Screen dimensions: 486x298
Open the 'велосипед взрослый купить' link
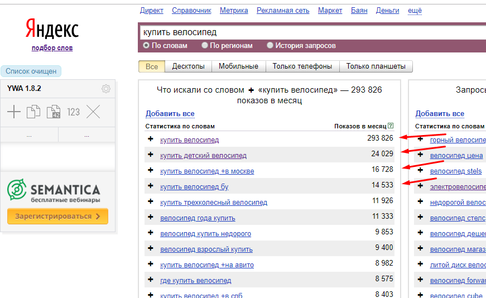coord(206,249)
